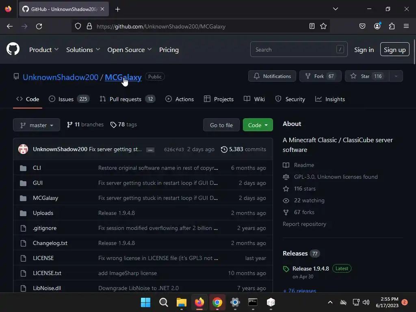Viewport: 416px width, 312px height.
Task: Expand the Product menu
Action: tap(44, 50)
